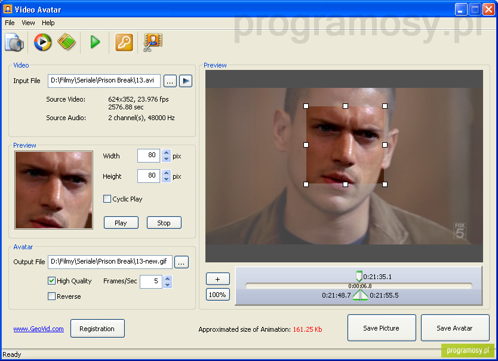
Task: Click the plus zoom button under the preview
Action: [x=217, y=279]
